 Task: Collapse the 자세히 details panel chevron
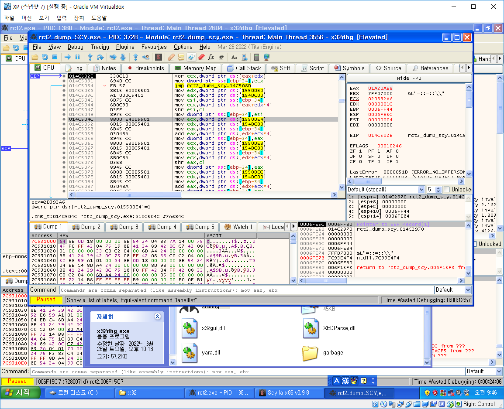coord(158,316)
